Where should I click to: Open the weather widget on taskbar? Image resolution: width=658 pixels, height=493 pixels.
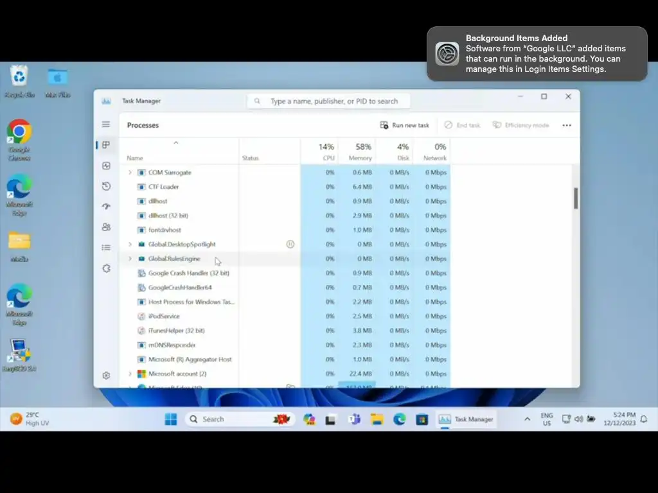coord(29,419)
